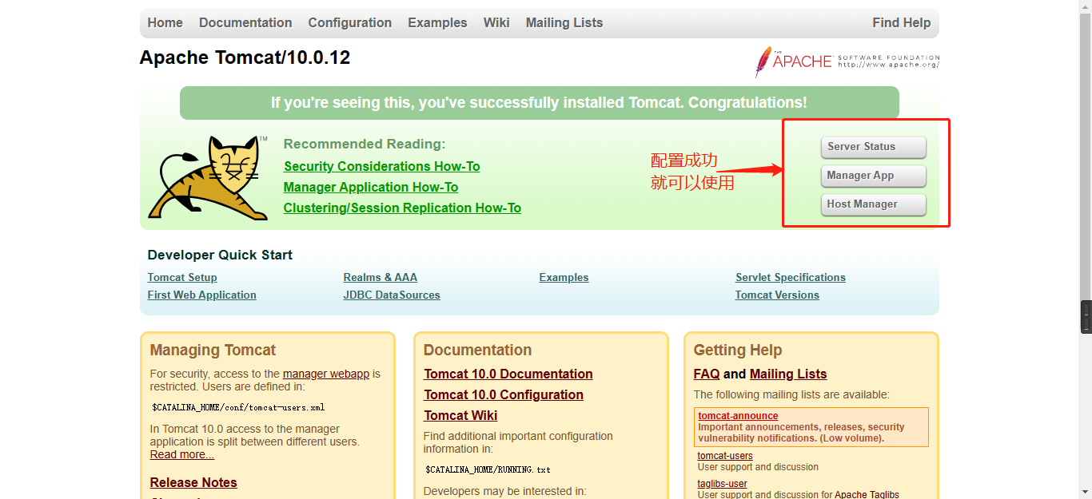Open the Tomcat Wiki link
Screen dimensions: 1092x499
[460, 415]
